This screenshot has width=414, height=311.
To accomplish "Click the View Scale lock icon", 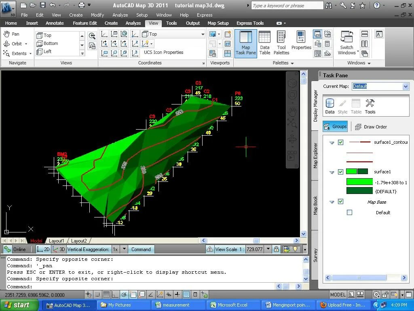I will 276,249.
